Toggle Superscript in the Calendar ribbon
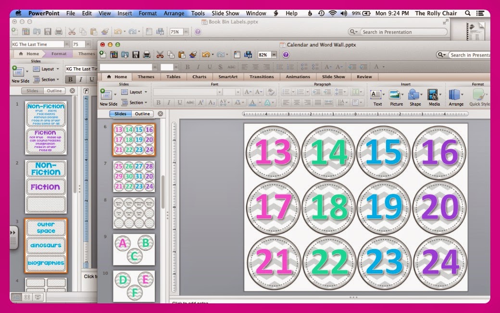The height and width of the screenshot is (313, 500). [201, 102]
